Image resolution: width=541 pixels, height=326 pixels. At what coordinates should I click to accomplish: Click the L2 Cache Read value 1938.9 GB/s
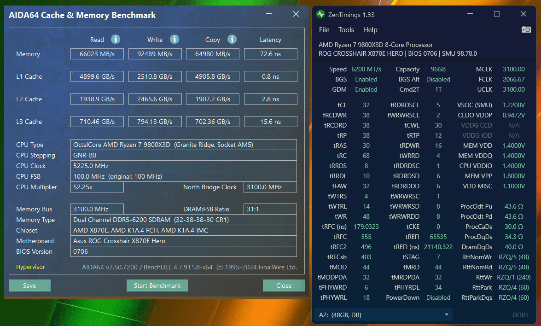click(x=97, y=99)
